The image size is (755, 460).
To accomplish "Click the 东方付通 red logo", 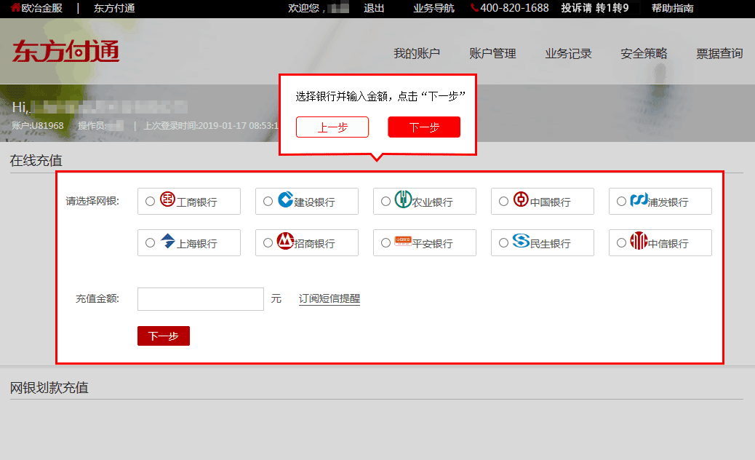I will [x=65, y=51].
